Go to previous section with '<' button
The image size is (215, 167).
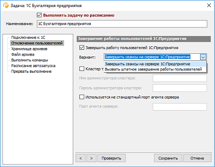click(x=80, y=158)
